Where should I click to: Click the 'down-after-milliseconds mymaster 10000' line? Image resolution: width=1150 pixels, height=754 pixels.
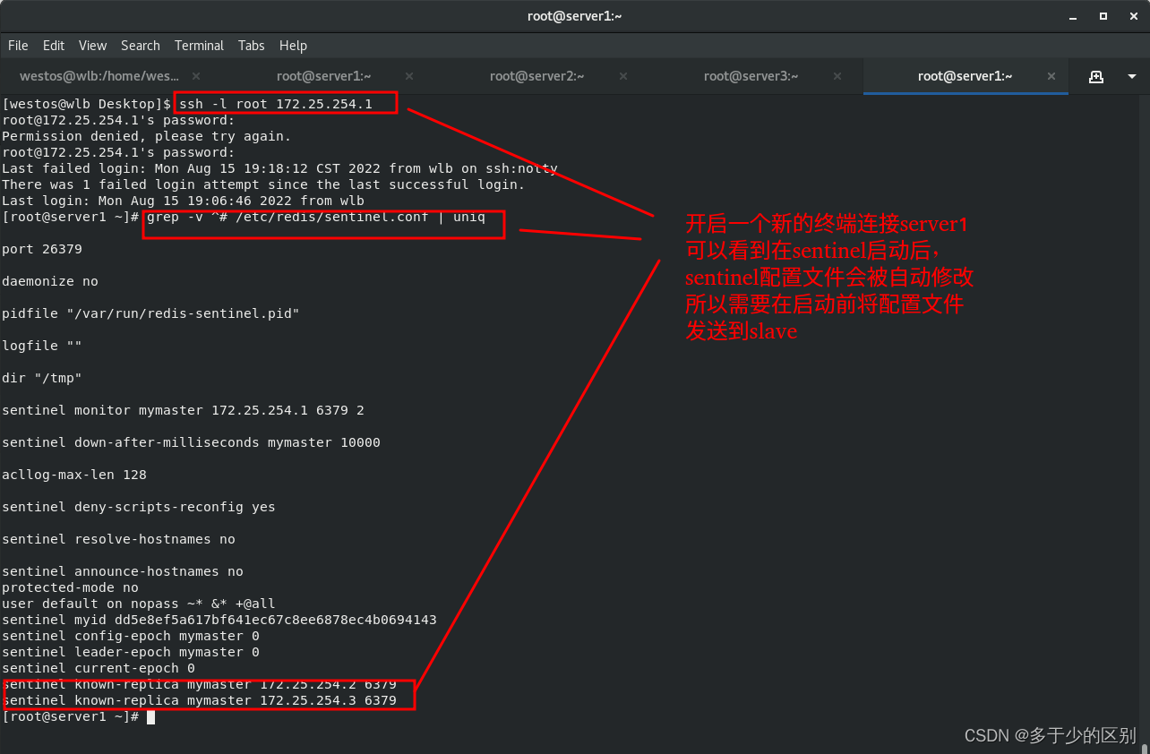coord(191,442)
